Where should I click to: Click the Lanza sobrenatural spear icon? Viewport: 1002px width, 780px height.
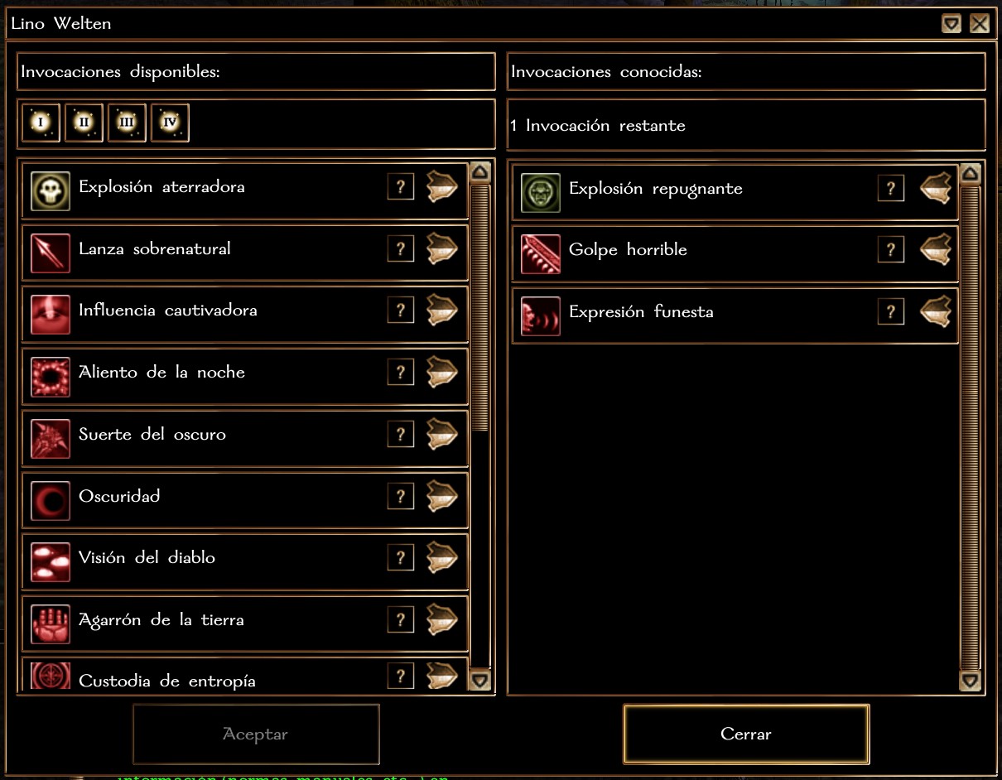(x=51, y=253)
